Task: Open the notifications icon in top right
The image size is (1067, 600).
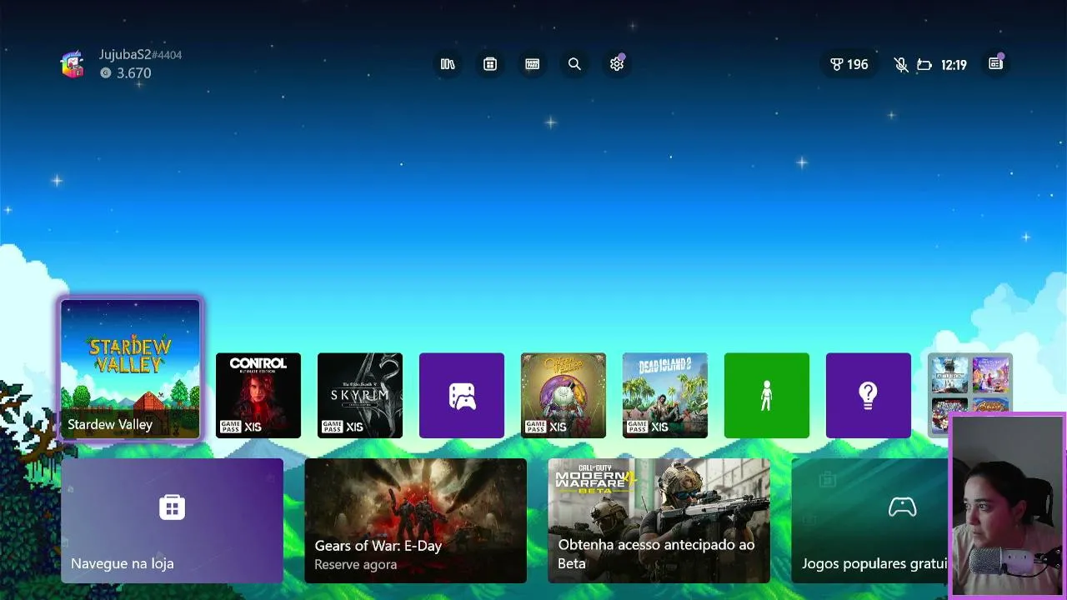Action: (995, 64)
